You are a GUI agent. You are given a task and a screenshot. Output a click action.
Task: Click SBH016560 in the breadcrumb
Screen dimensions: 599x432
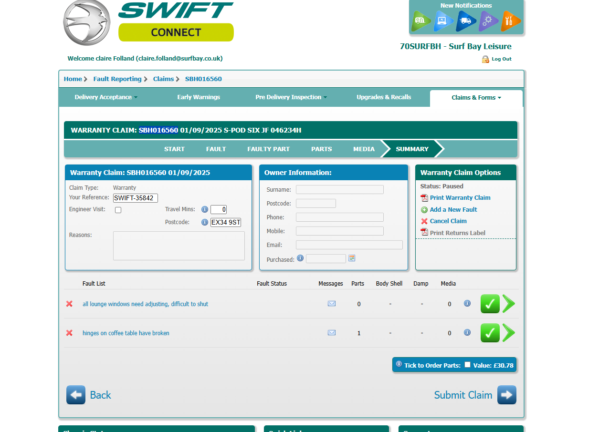pos(203,79)
